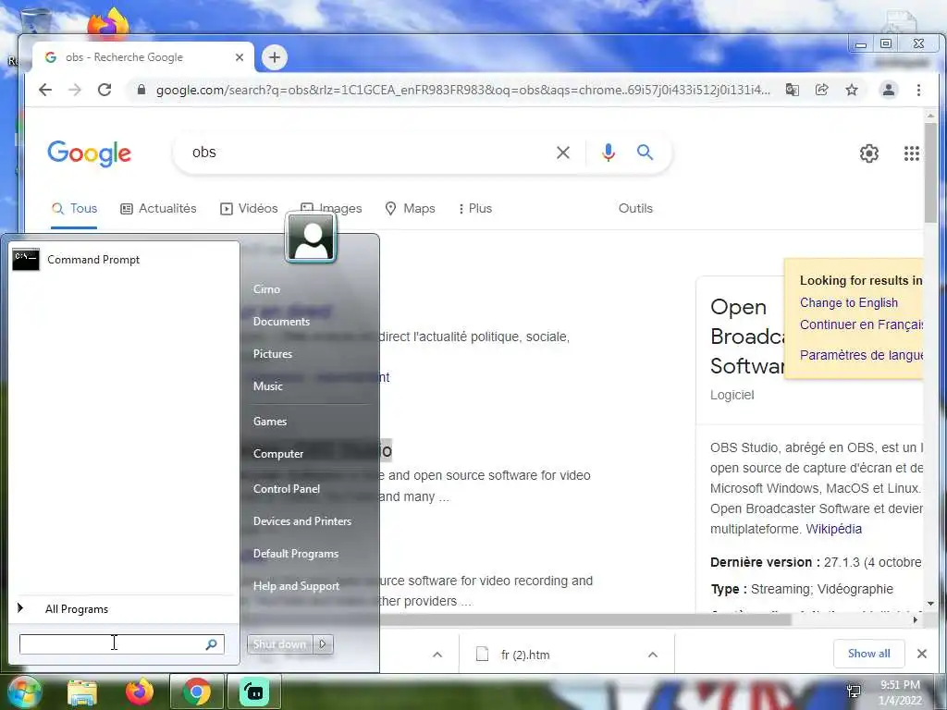Open Control Panel from the Start menu

pyautogui.click(x=287, y=489)
